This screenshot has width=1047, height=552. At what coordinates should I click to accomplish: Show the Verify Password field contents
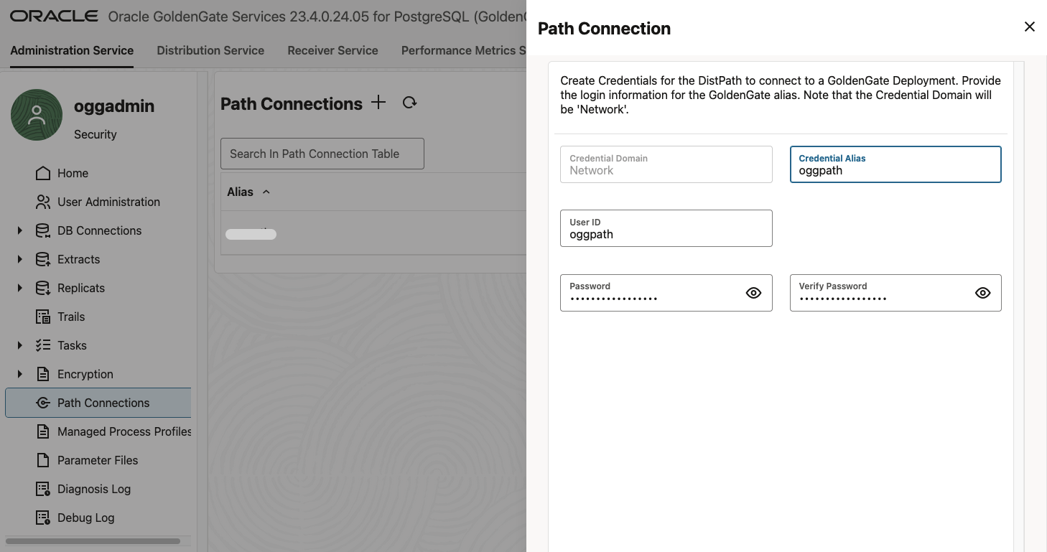[982, 293]
